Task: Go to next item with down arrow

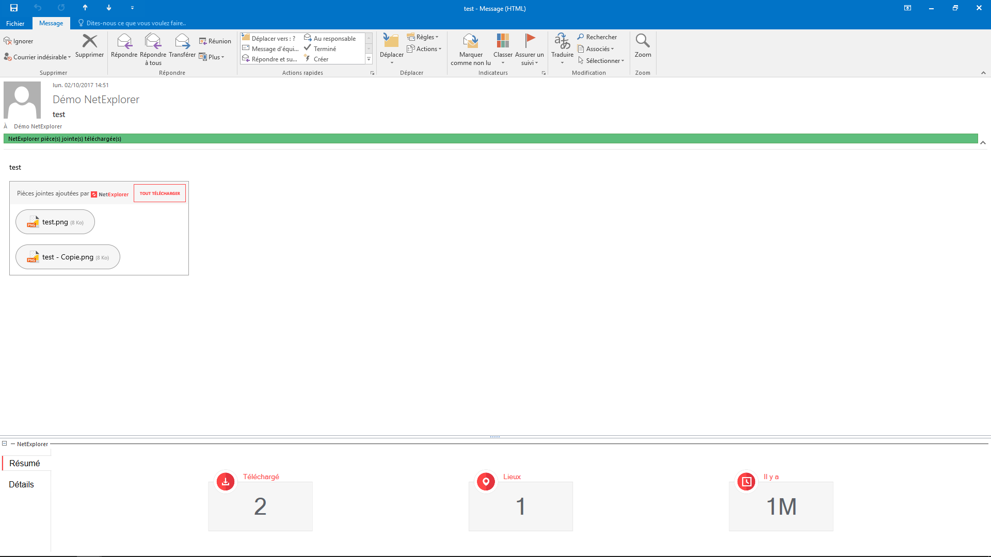Action: pos(109,8)
